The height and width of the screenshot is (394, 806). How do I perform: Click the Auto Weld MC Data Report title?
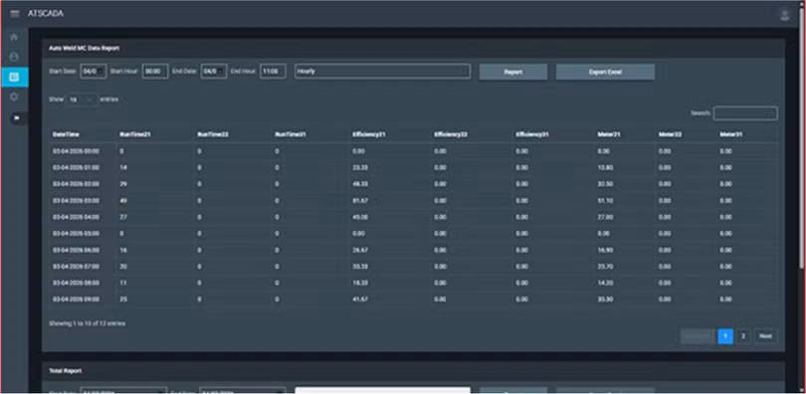(x=84, y=48)
